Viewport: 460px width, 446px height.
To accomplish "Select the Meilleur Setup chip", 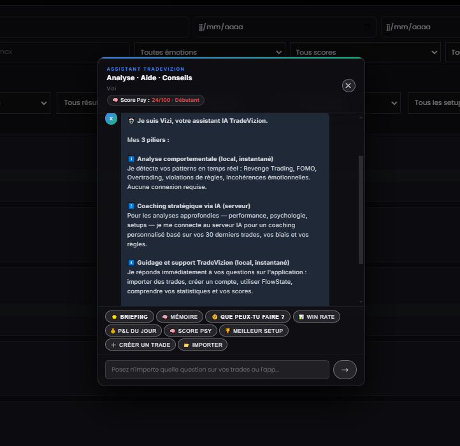I will [254, 331].
